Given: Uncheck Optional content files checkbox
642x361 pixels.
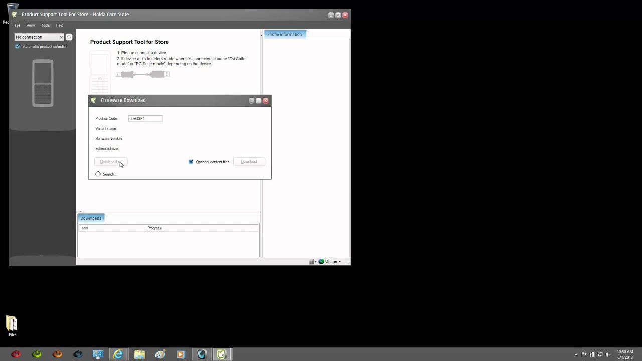Looking at the screenshot, I should (x=191, y=162).
